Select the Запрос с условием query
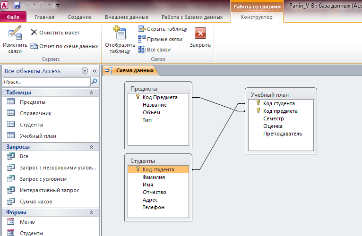 51,179
